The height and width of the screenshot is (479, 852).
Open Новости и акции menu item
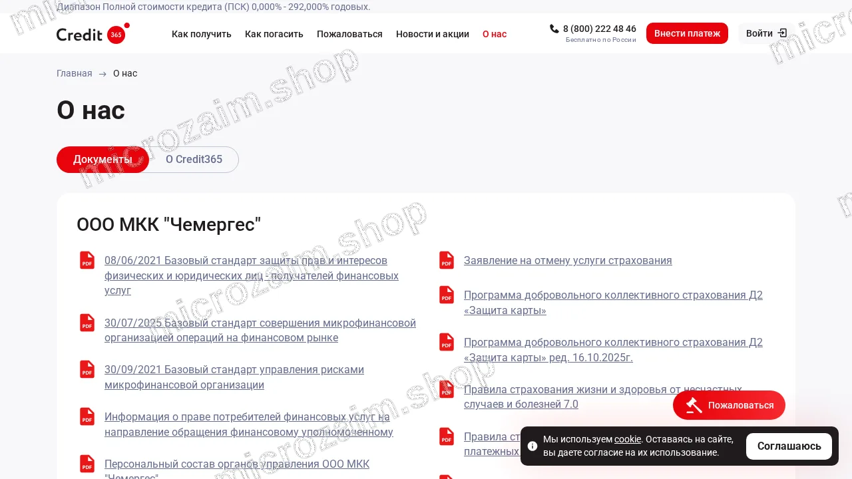pos(433,34)
